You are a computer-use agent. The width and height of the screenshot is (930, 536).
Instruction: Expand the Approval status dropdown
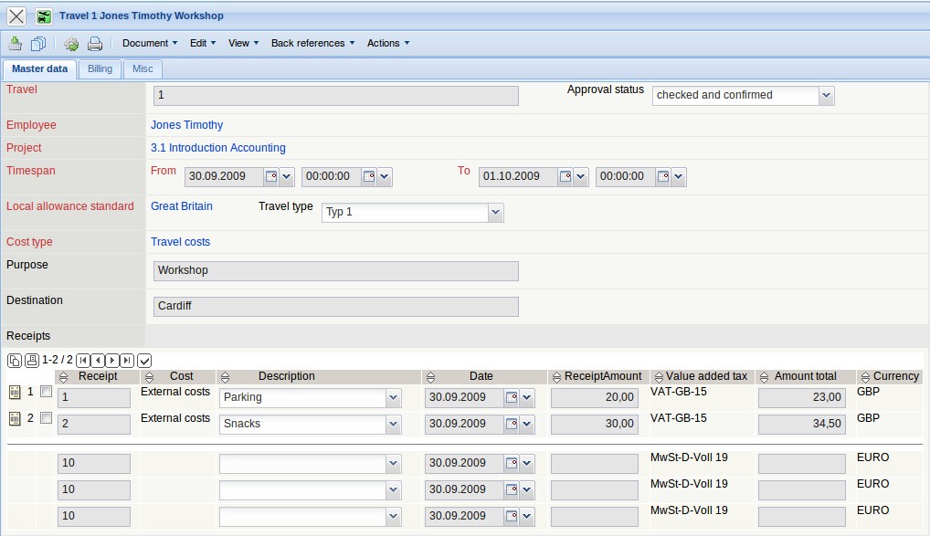click(x=826, y=95)
